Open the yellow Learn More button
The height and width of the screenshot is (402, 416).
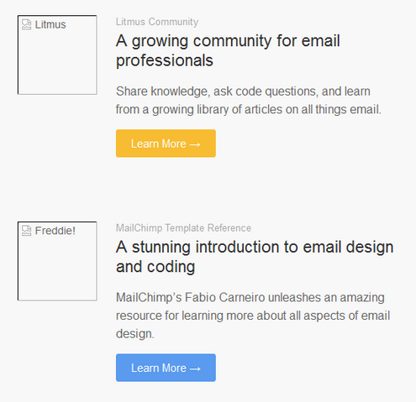166,144
